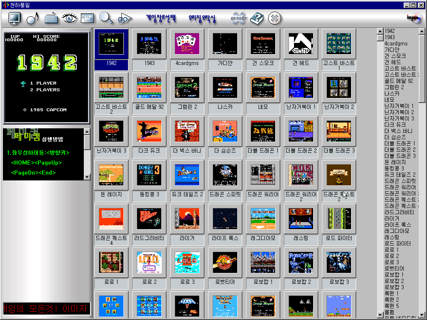
Task: Select the 로로 2 thumbnail
Action: click(149, 263)
